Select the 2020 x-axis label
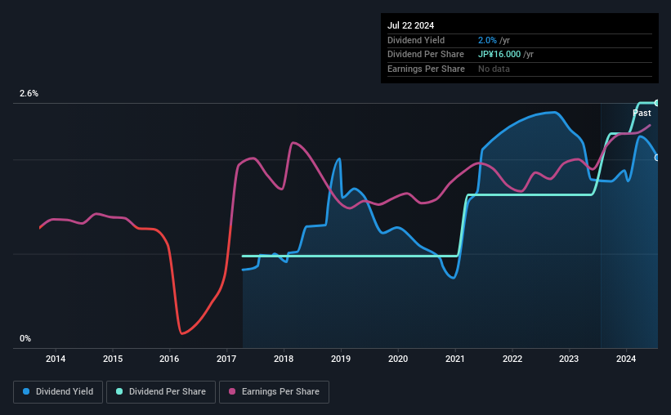The image size is (671, 415). [398, 359]
